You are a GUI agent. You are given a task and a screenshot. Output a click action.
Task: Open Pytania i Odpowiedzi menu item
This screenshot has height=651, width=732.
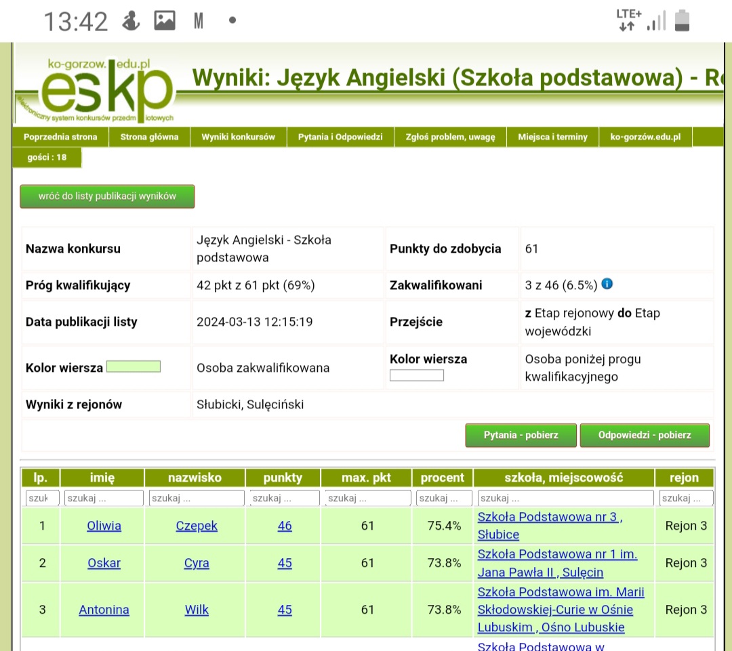(340, 137)
